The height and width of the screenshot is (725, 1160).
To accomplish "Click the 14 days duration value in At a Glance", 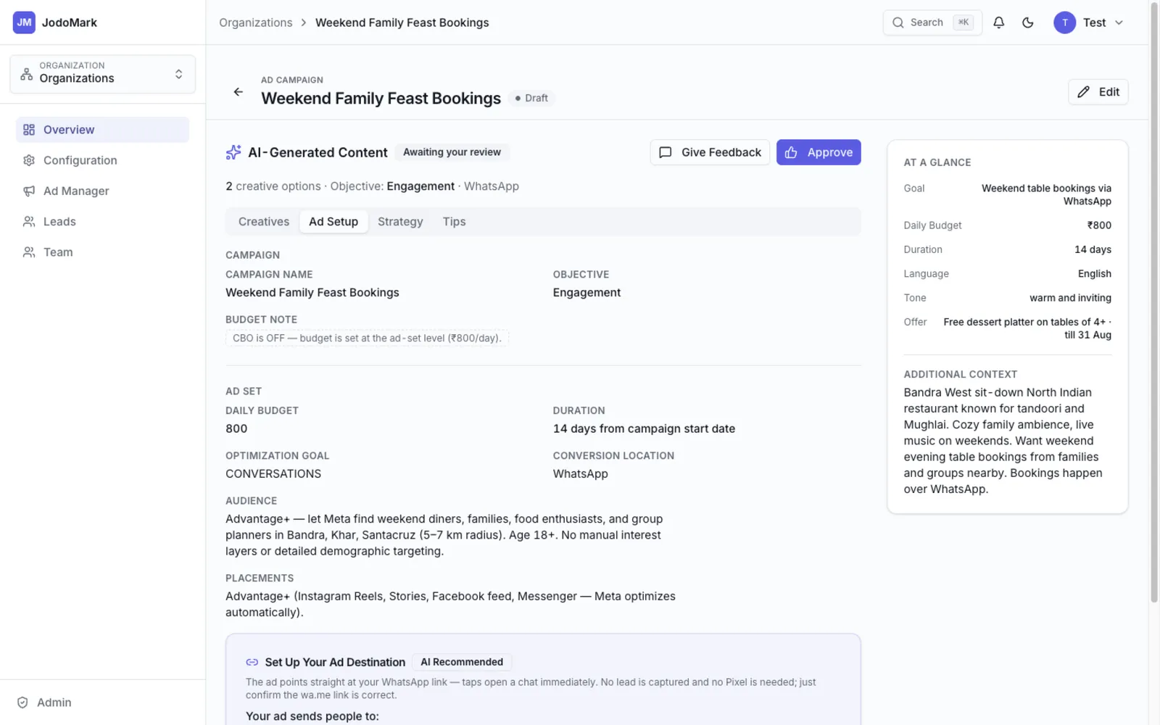I will 1093,249.
